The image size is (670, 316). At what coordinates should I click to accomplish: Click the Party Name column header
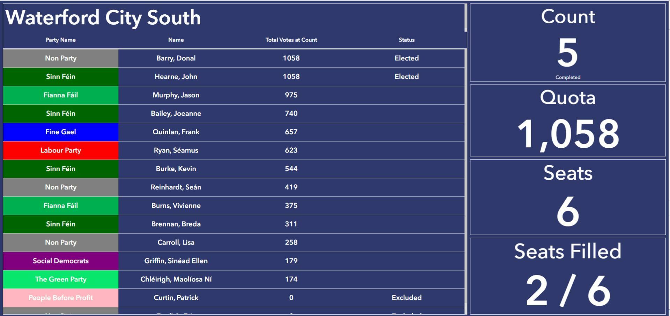point(61,40)
